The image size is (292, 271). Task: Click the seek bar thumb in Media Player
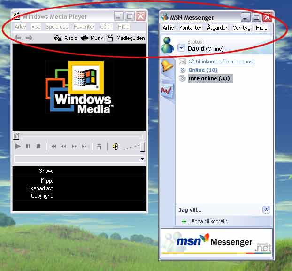(x=16, y=136)
